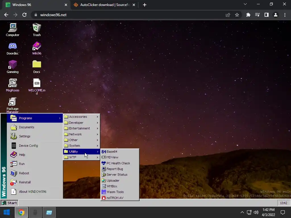Expand the Network program folder

click(x=82, y=134)
